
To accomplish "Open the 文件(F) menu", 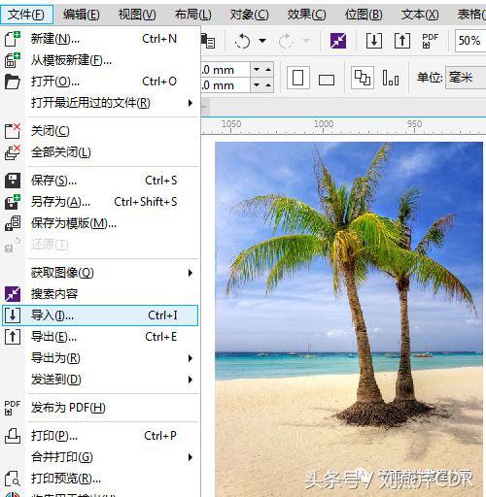I will [x=26, y=15].
